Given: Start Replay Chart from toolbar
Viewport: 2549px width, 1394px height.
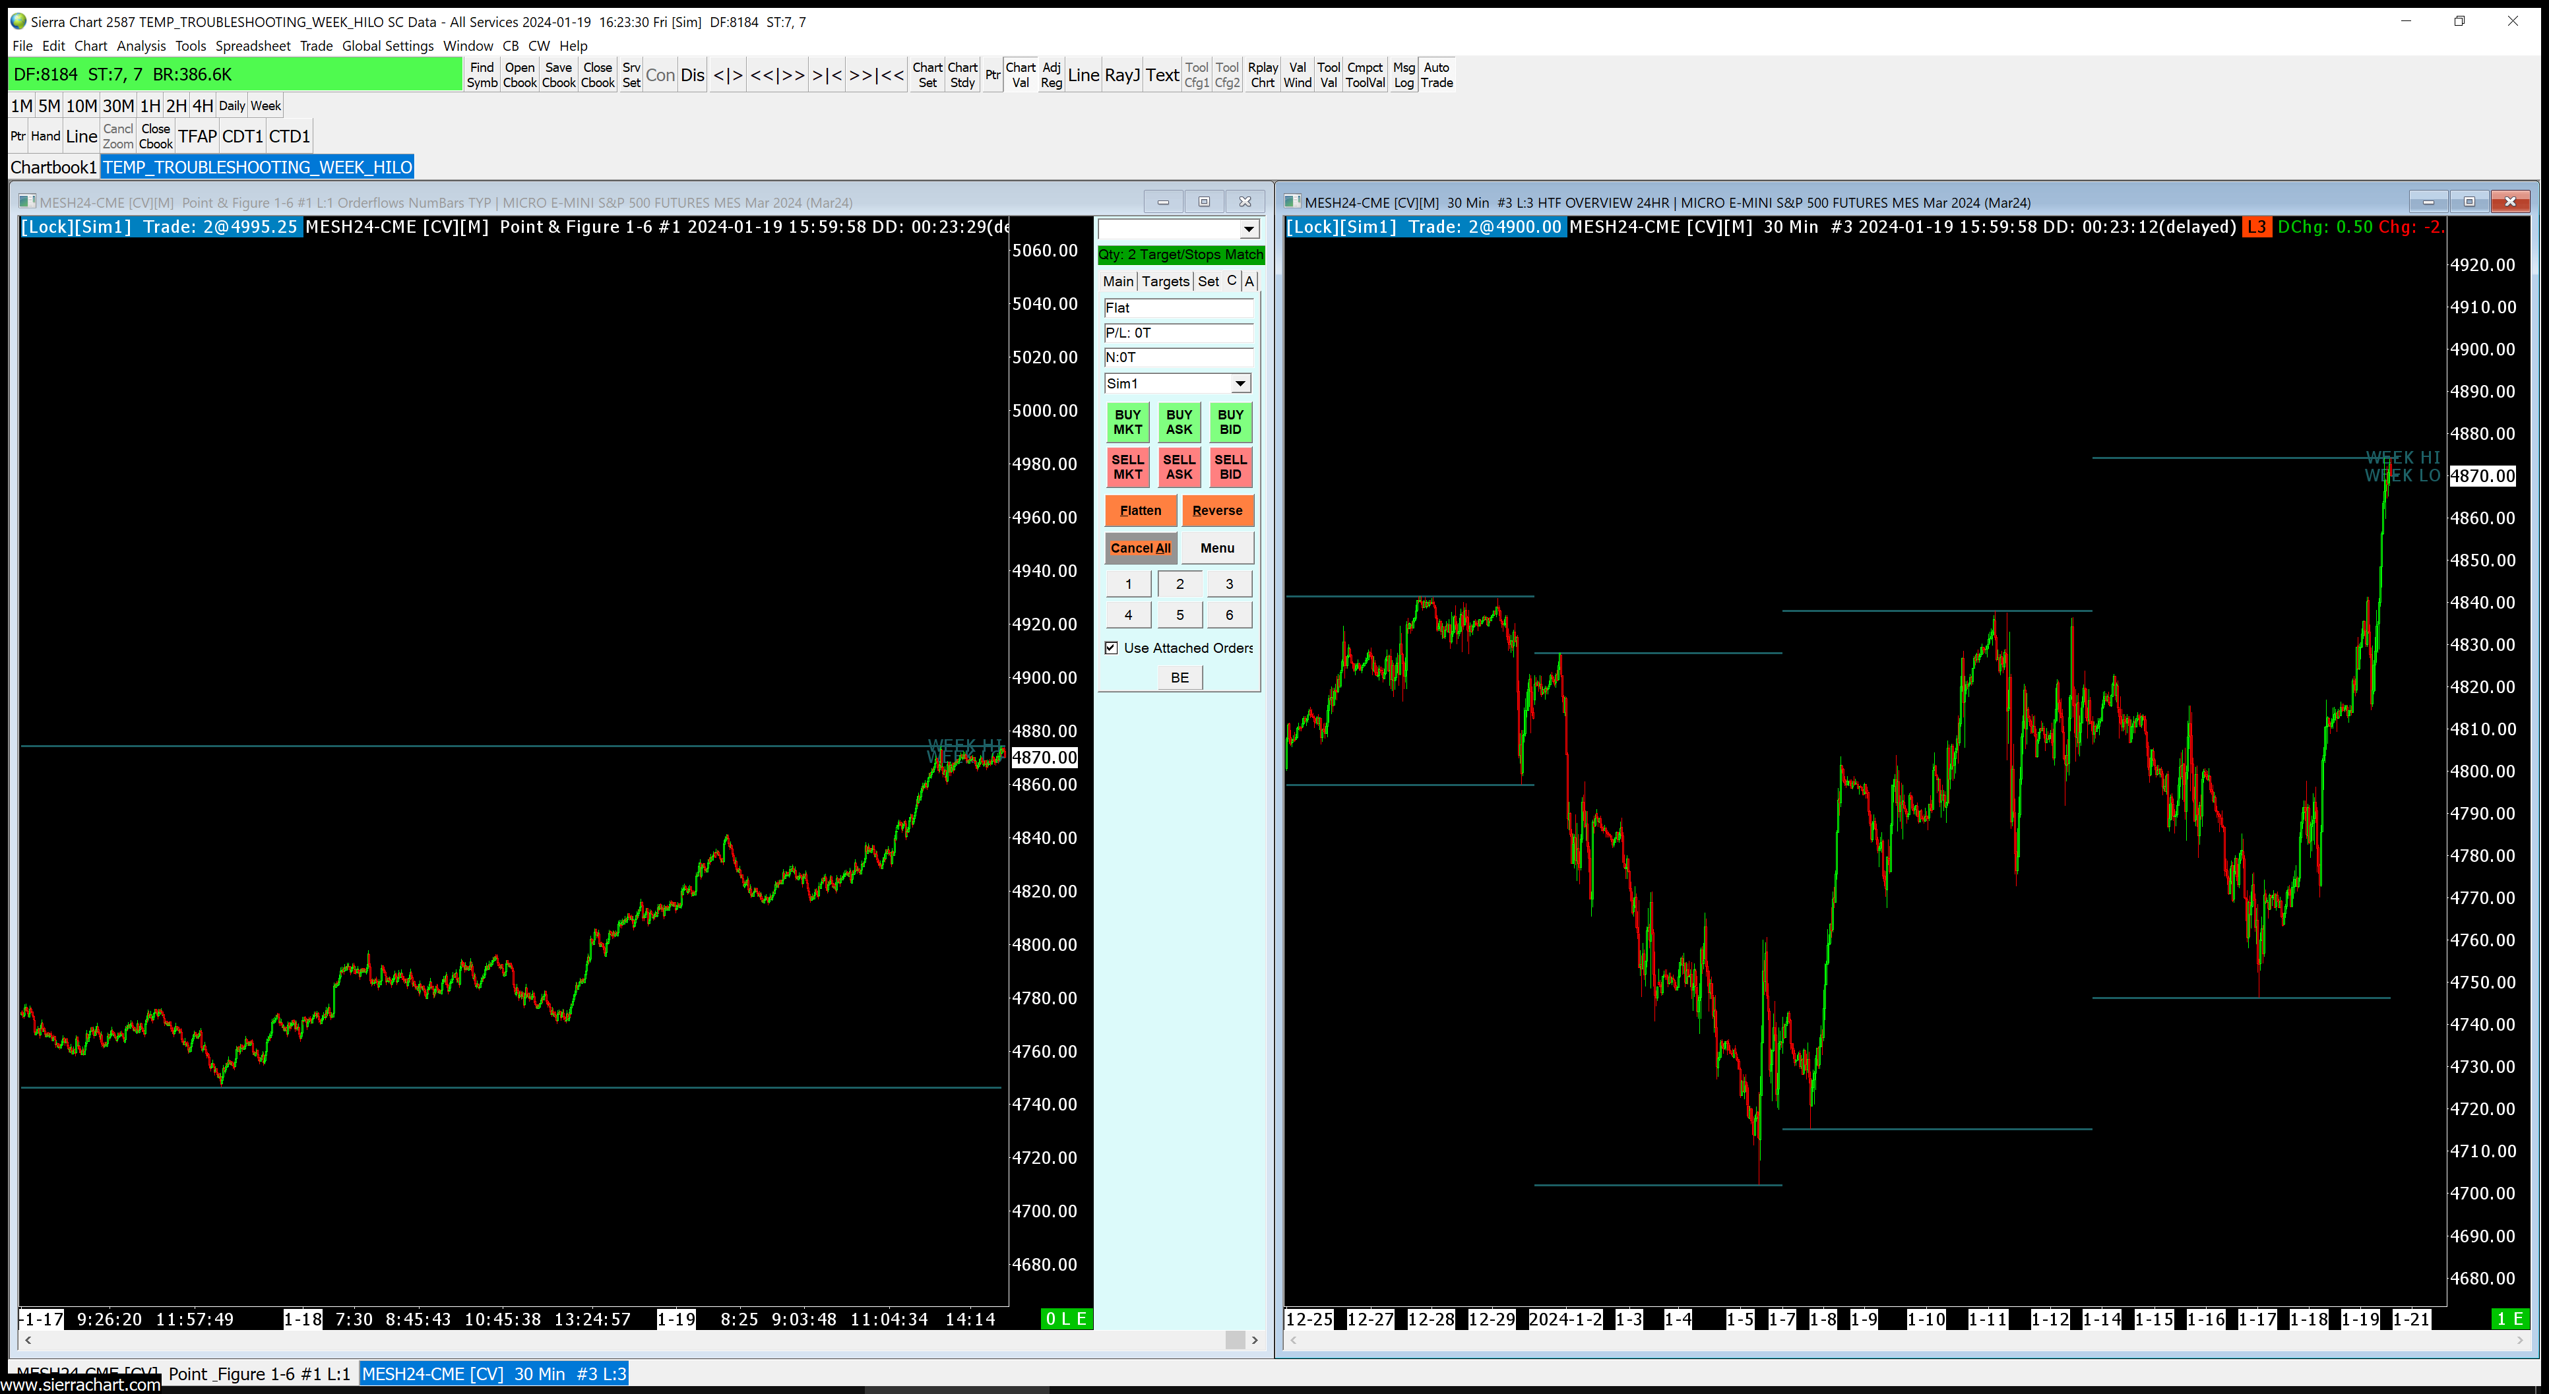Looking at the screenshot, I should (1263, 75).
